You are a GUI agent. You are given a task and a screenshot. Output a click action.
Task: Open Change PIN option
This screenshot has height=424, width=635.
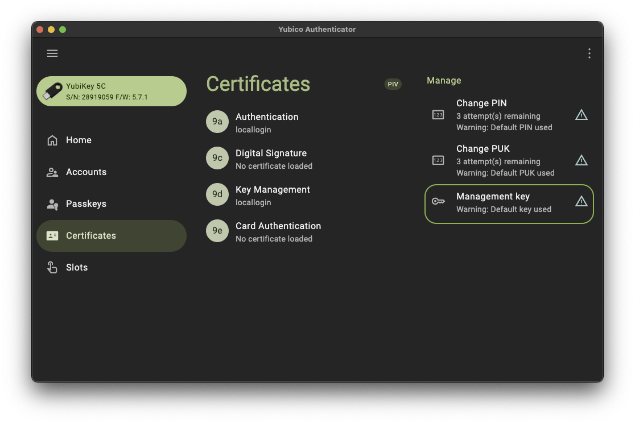tap(509, 115)
